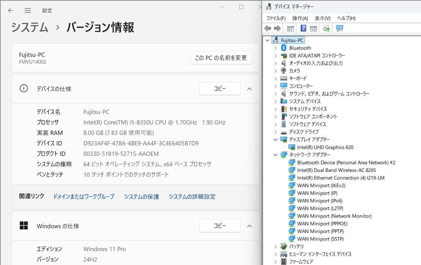The height and width of the screenshot is (265, 421).
Task: Click the Windows logo beside Windows の仕様
Action: (x=24, y=225)
